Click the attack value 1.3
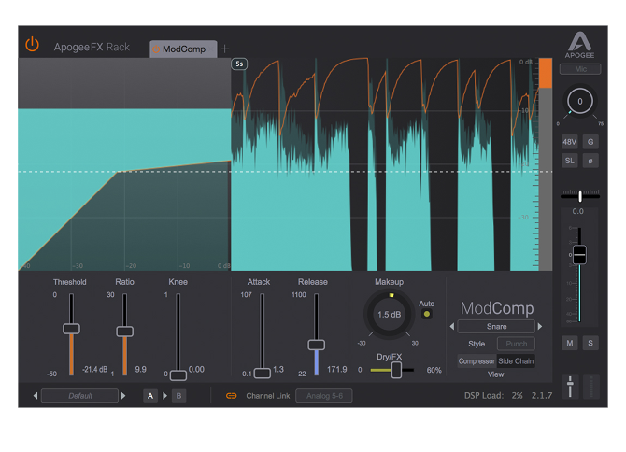The height and width of the screenshot is (452, 626). click(278, 370)
